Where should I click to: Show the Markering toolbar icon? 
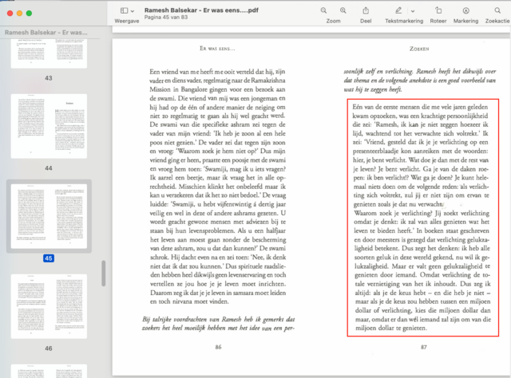[466, 10]
